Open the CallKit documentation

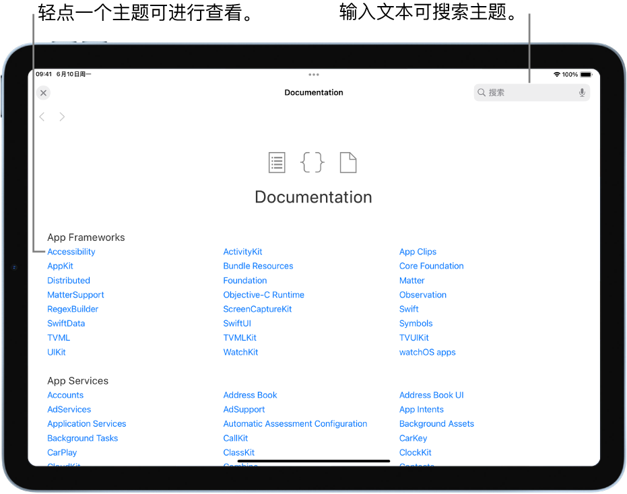(236, 438)
